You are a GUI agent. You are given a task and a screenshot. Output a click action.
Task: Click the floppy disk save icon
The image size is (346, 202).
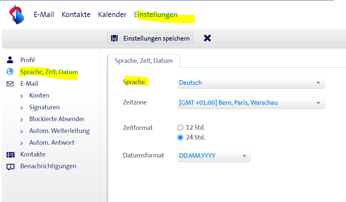click(114, 38)
